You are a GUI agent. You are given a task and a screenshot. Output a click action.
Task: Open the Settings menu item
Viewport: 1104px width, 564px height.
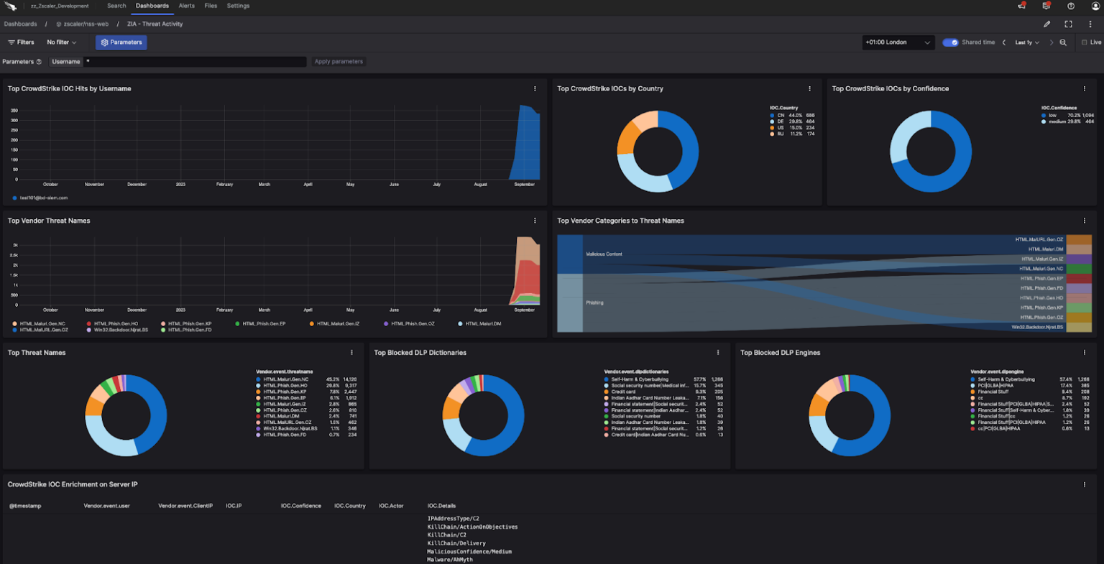(x=238, y=6)
